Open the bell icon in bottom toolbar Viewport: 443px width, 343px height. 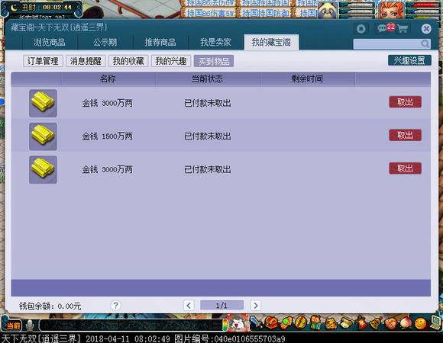[x=376, y=322]
